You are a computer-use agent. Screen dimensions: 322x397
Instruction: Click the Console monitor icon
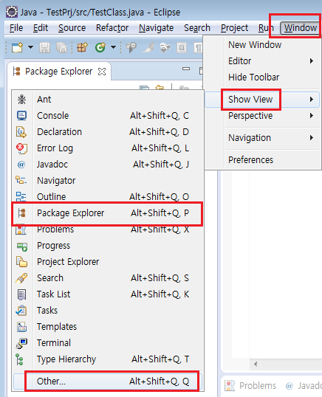click(22, 116)
